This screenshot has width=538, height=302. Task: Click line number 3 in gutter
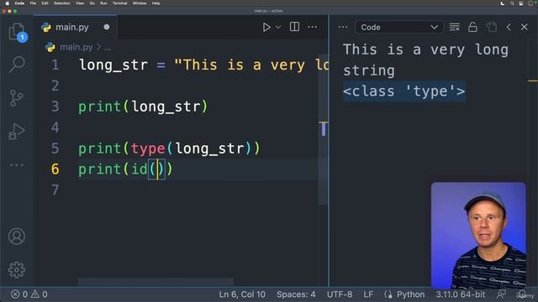point(55,107)
